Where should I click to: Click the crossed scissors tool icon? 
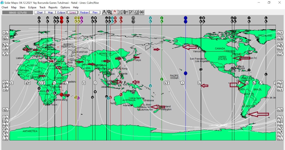point(120,12)
